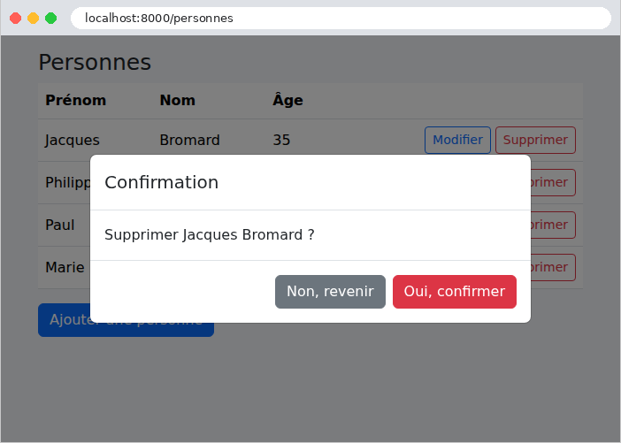
Task: Select the Nom column header
Action: [x=178, y=100]
